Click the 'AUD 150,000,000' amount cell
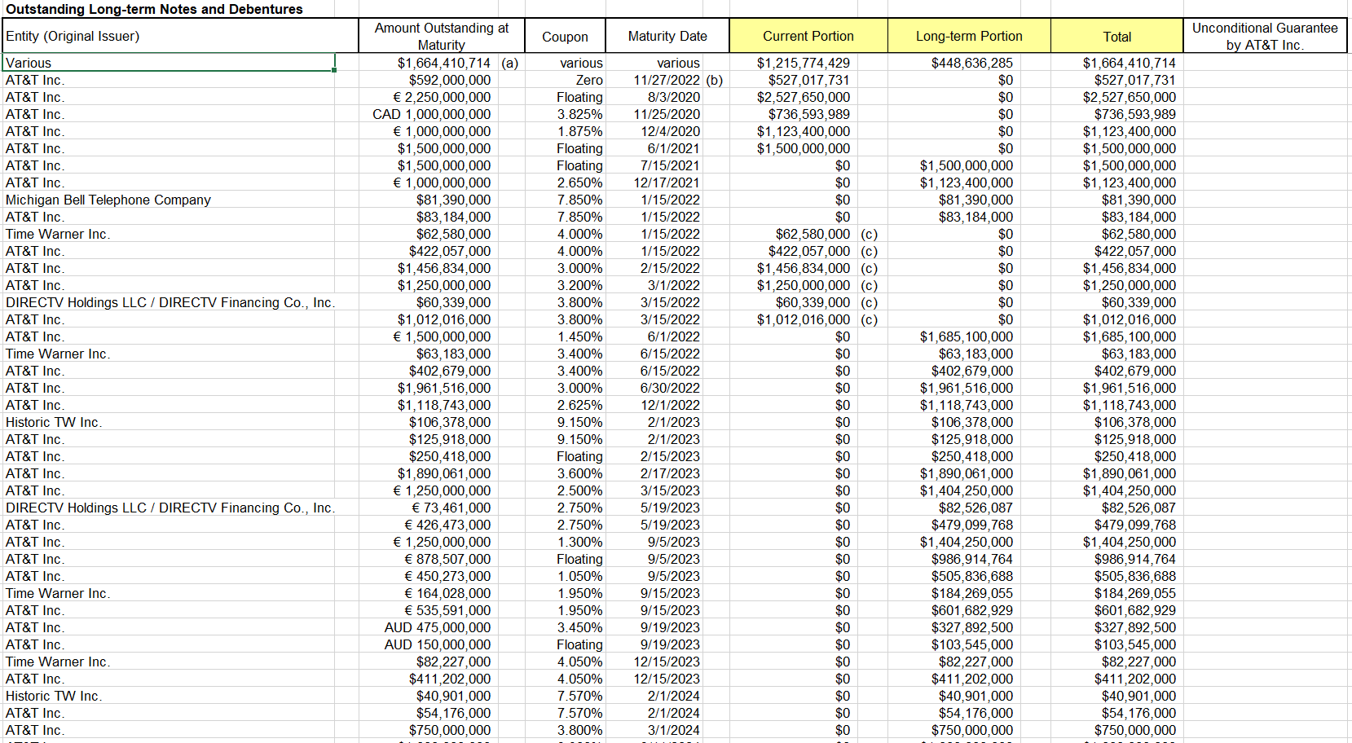The height and width of the screenshot is (743, 1352). [x=428, y=644]
